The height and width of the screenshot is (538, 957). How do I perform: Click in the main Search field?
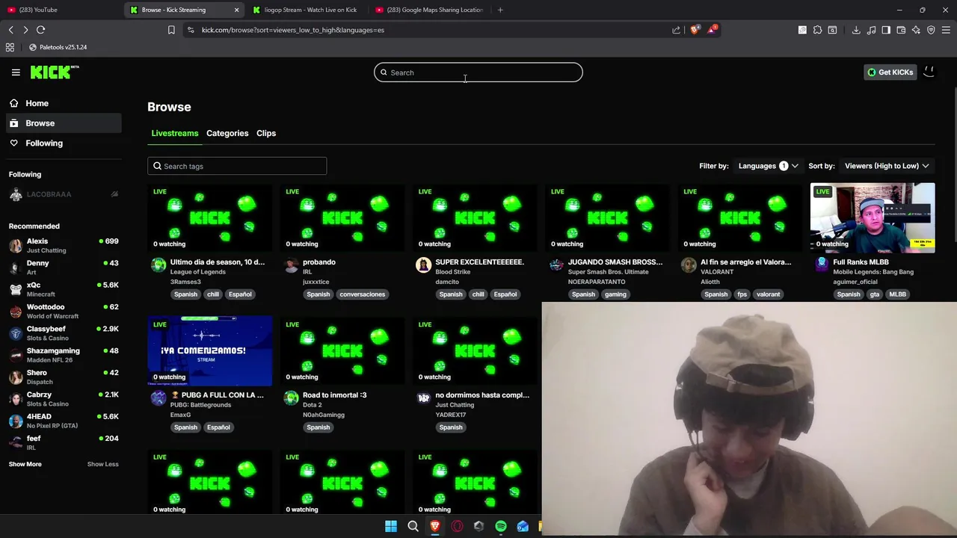pyautogui.click(x=478, y=72)
